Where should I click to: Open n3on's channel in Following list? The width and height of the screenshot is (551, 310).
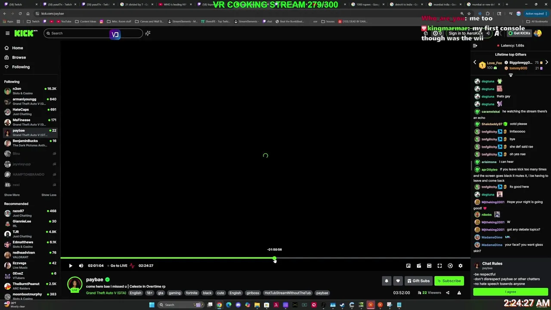tap(30, 91)
